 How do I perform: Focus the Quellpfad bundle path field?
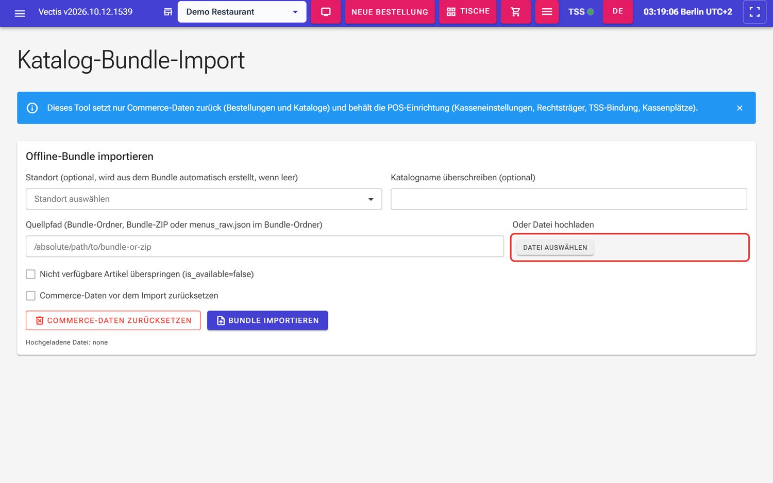pyautogui.click(x=265, y=247)
